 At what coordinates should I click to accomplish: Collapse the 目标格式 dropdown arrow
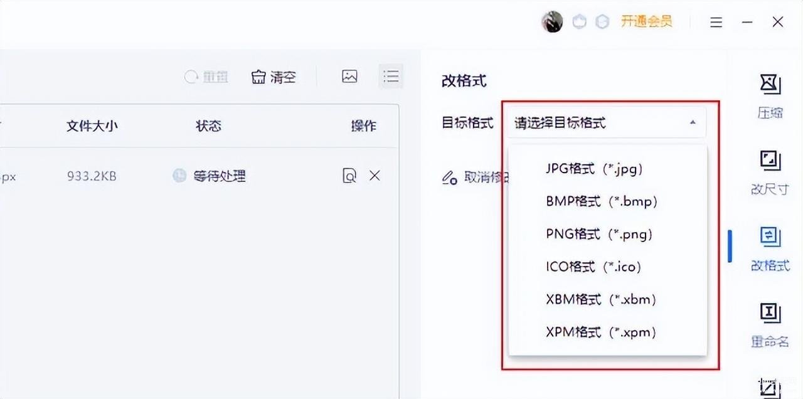click(693, 123)
